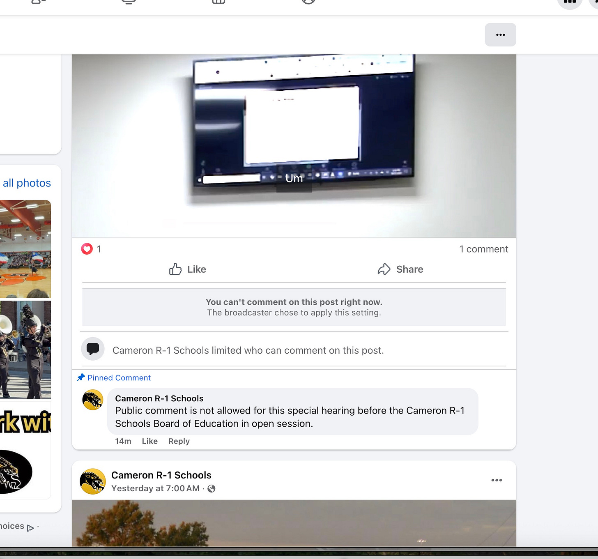Click the "You can't comment on this post" notice
Image resolution: width=598 pixels, height=559 pixels.
coord(294,307)
